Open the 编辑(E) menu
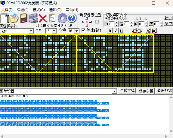173x138 pixels. [x=23, y=10]
